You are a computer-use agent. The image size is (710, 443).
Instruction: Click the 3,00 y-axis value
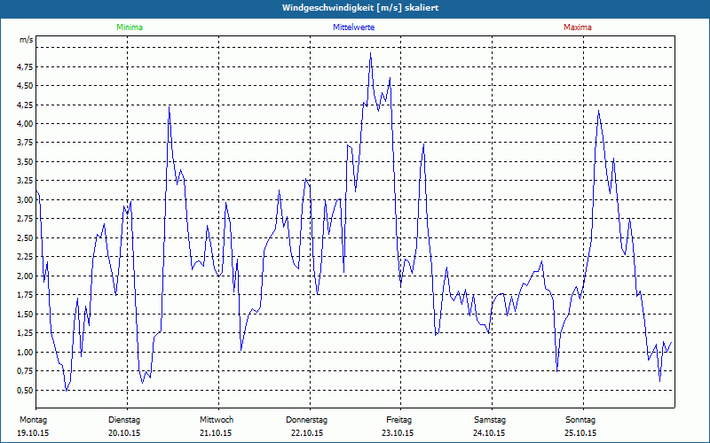pos(26,200)
